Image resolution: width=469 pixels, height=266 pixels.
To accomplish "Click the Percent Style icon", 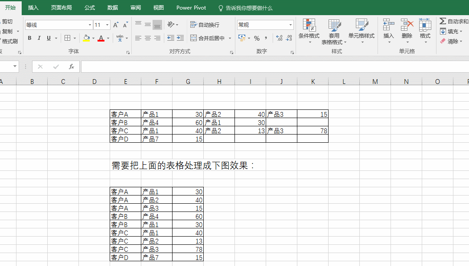I will tap(257, 38).
